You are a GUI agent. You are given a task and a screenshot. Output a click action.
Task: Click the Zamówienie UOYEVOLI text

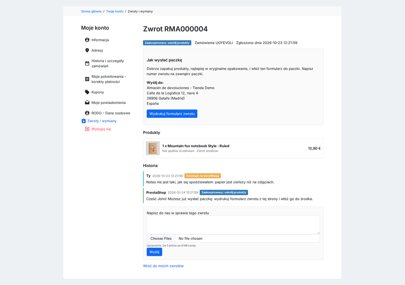click(x=214, y=43)
